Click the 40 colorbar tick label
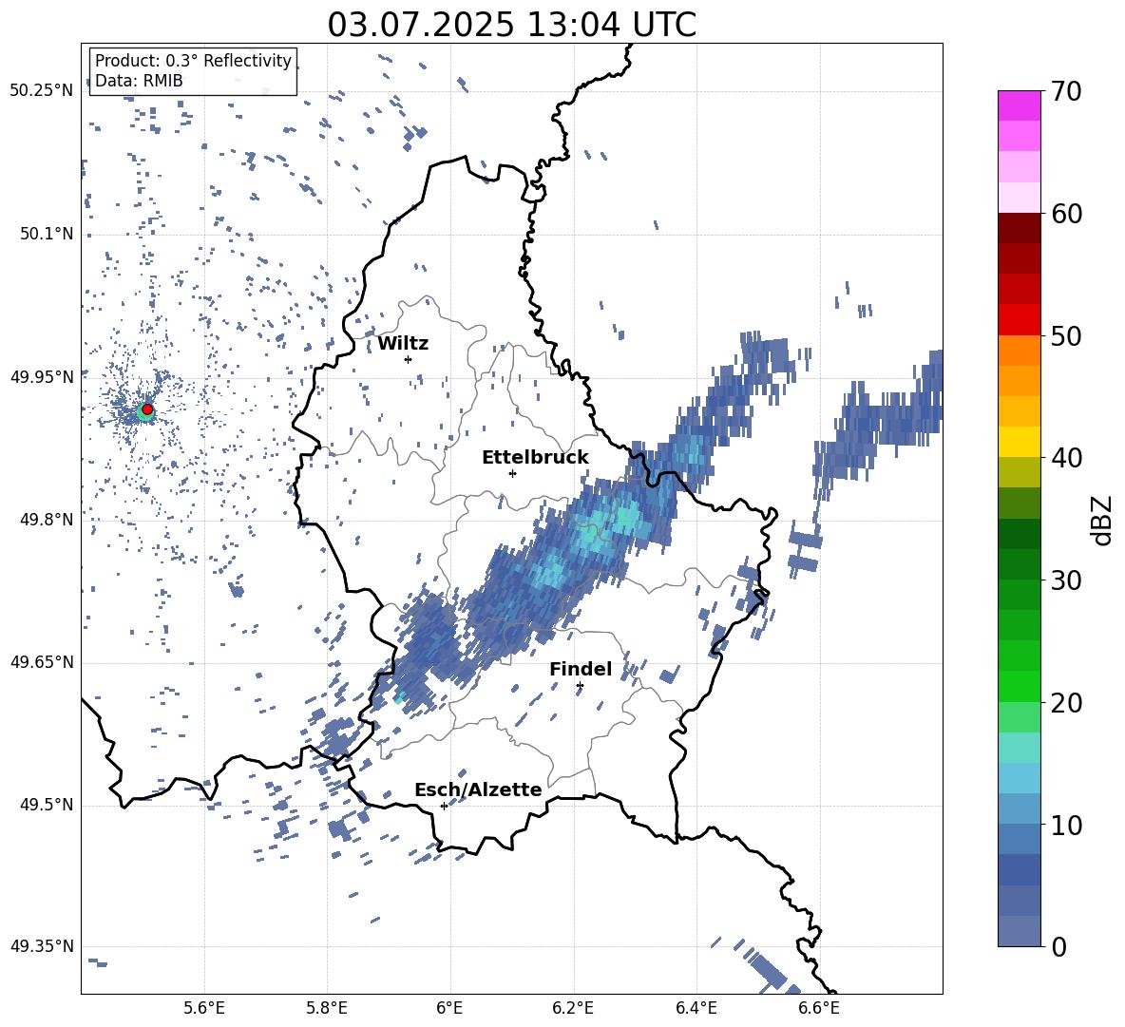The width and height of the screenshot is (1125, 1027). point(1066,458)
